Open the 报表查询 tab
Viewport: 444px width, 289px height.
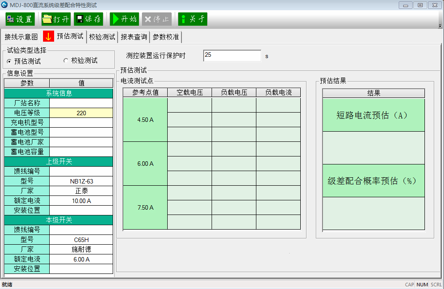click(x=134, y=37)
